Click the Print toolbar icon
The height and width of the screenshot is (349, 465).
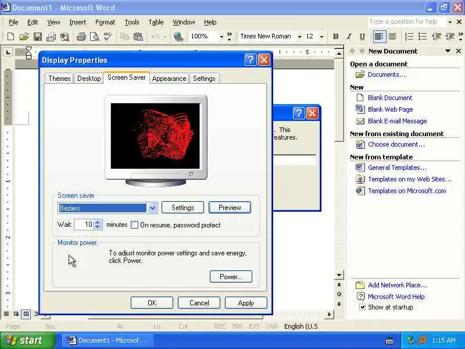pos(81,37)
